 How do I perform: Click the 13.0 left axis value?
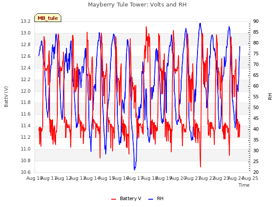click(25, 33)
